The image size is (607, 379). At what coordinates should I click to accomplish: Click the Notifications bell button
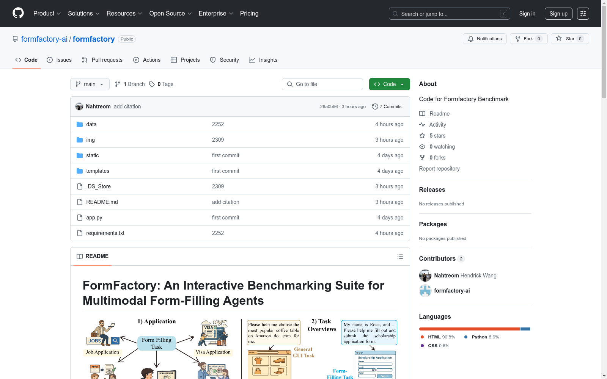[484, 39]
